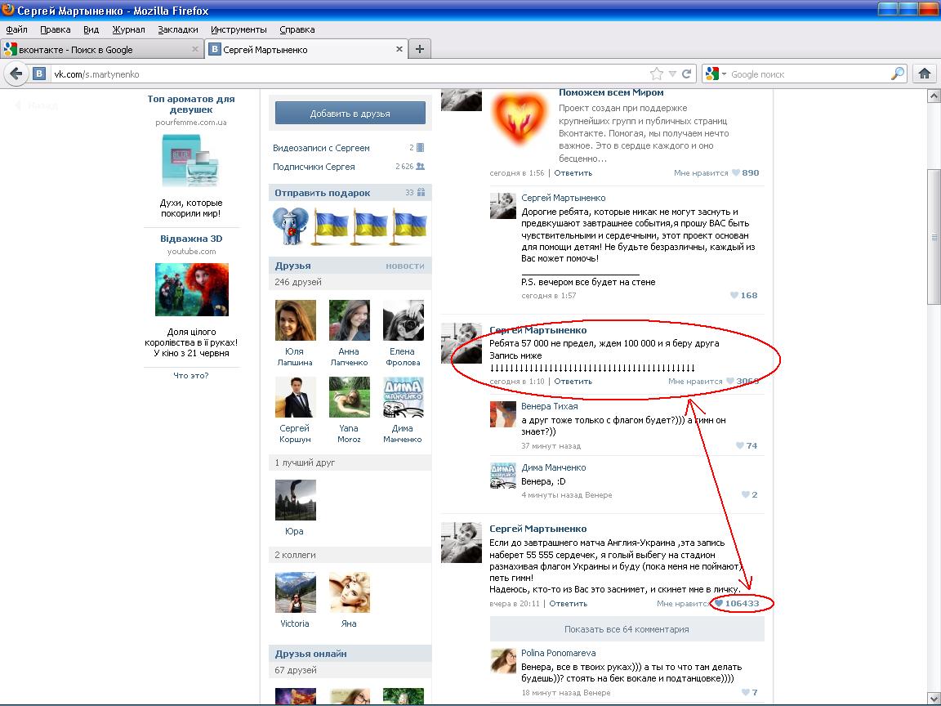Open a new tab with the plus button
Image resolution: width=941 pixels, height=706 pixels.
(x=420, y=49)
